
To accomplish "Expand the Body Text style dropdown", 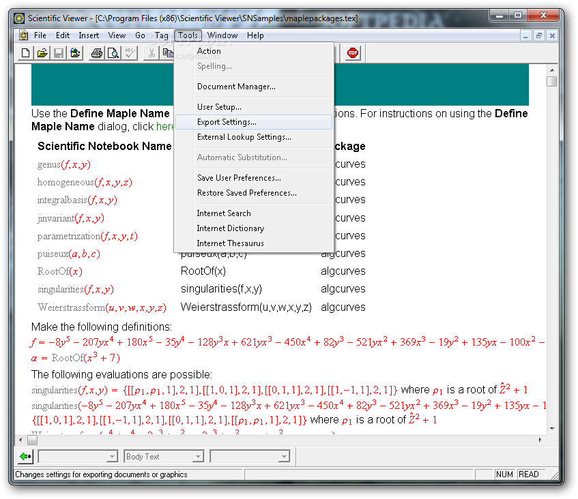I will tap(198, 457).
